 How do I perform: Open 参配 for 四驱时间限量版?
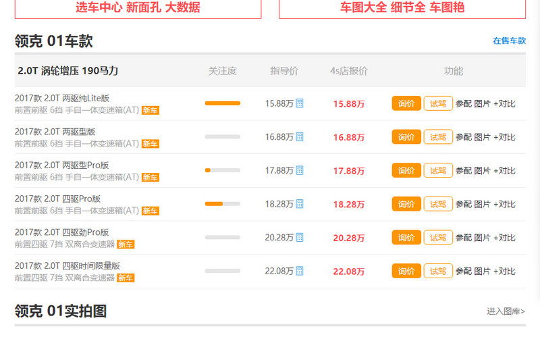point(464,271)
